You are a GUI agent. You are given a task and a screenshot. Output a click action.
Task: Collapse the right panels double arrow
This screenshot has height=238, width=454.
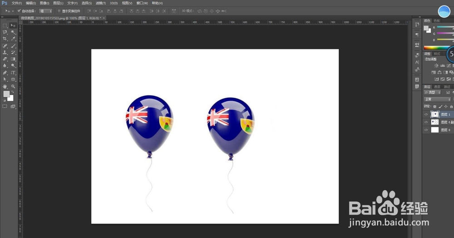click(419, 17)
